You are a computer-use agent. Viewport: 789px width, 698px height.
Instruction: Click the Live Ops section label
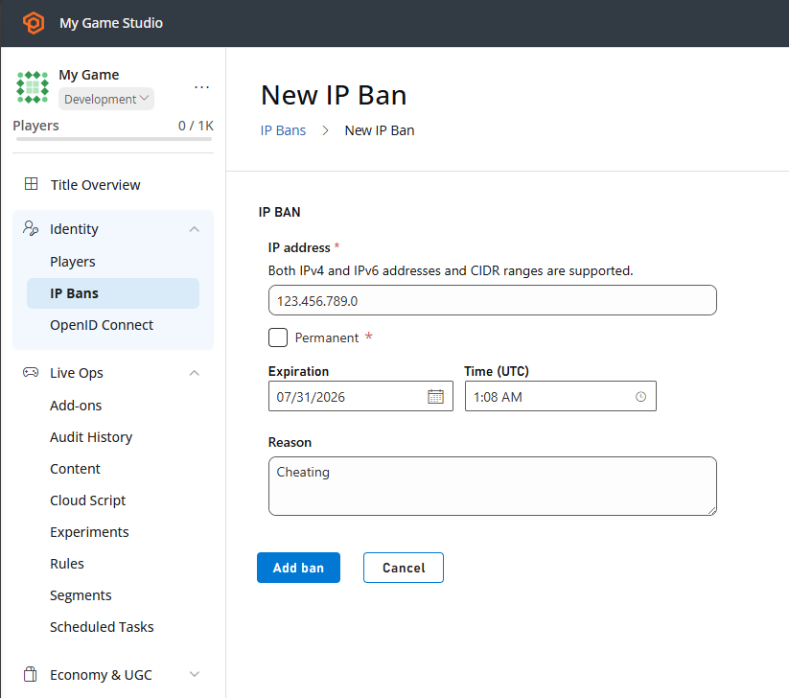77,373
